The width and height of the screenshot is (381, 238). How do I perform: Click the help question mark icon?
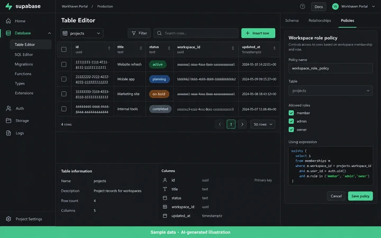[303, 6]
